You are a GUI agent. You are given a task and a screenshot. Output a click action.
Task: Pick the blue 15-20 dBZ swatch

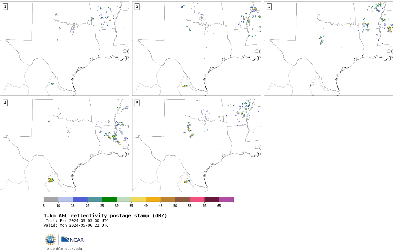pos(80,199)
